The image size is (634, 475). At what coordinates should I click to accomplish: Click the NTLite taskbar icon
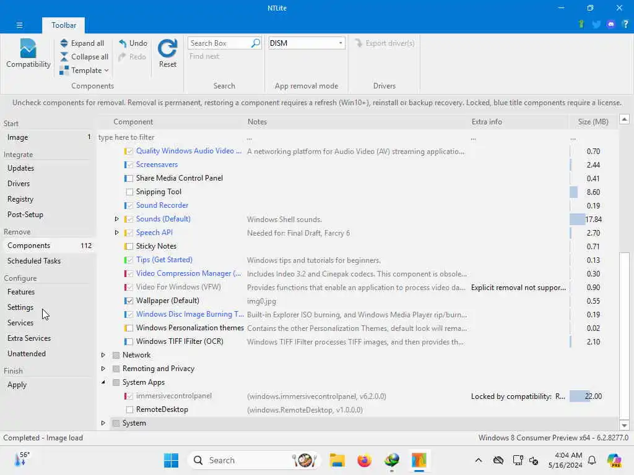(419, 460)
